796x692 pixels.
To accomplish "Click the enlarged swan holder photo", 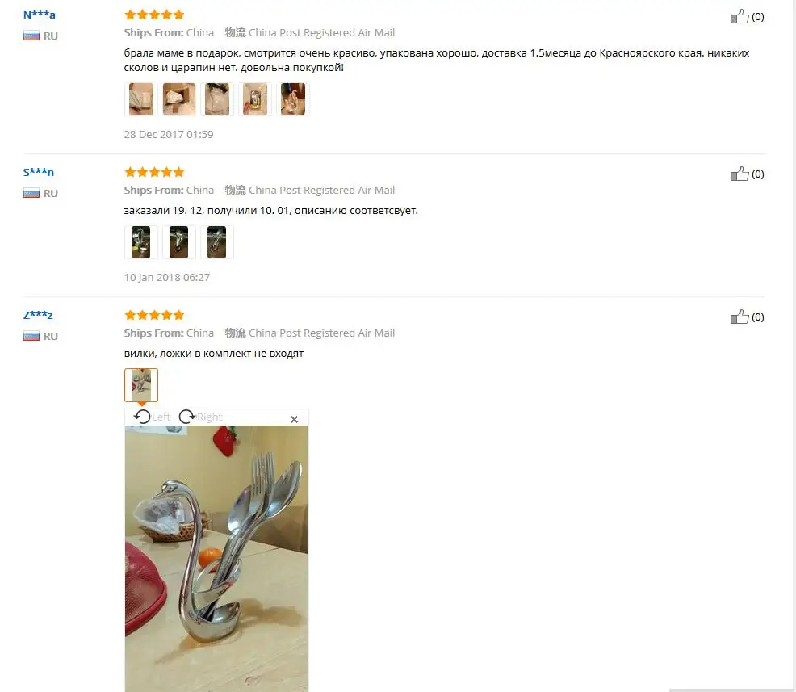I will pyautogui.click(x=216, y=559).
